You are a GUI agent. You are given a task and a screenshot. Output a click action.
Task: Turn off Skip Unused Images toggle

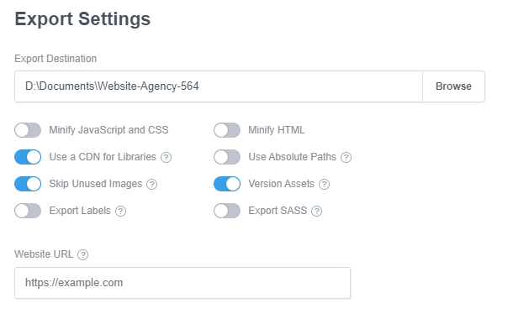pos(28,184)
